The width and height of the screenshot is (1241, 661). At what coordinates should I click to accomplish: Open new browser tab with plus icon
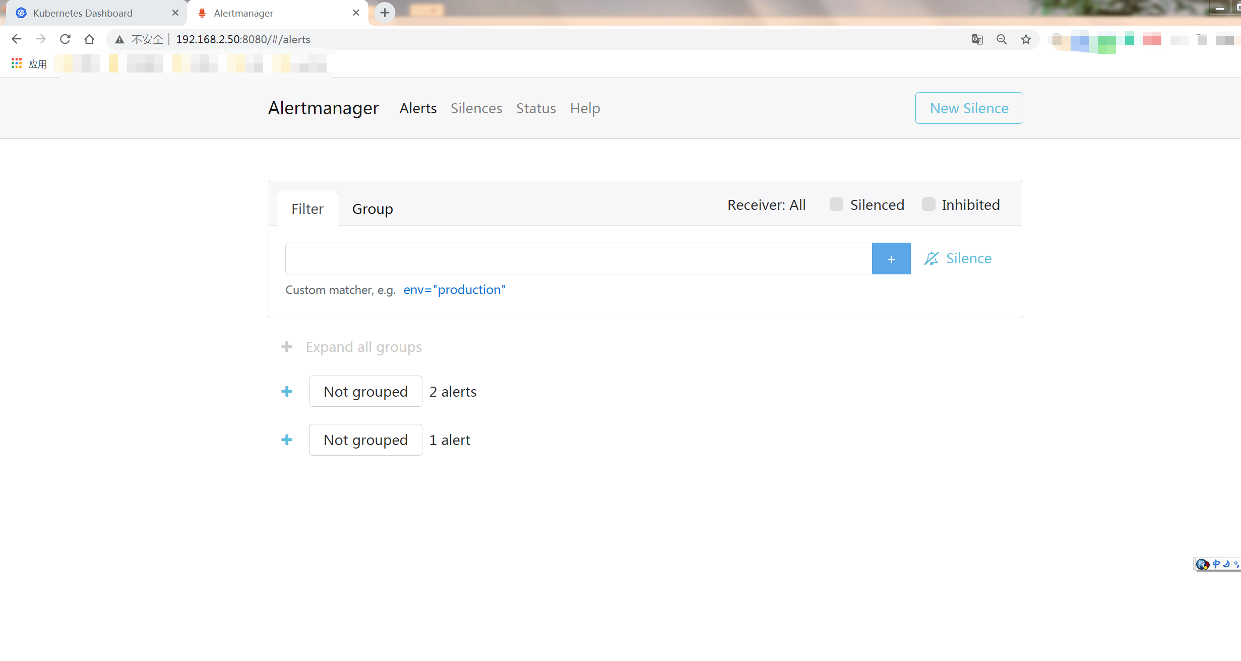click(x=385, y=13)
